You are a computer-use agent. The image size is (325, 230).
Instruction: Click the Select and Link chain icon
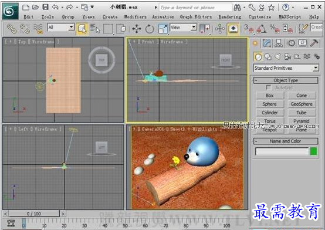pos(11,29)
